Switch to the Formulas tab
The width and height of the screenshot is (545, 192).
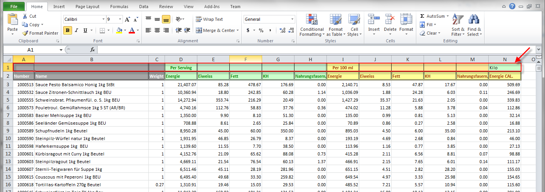tap(119, 7)
